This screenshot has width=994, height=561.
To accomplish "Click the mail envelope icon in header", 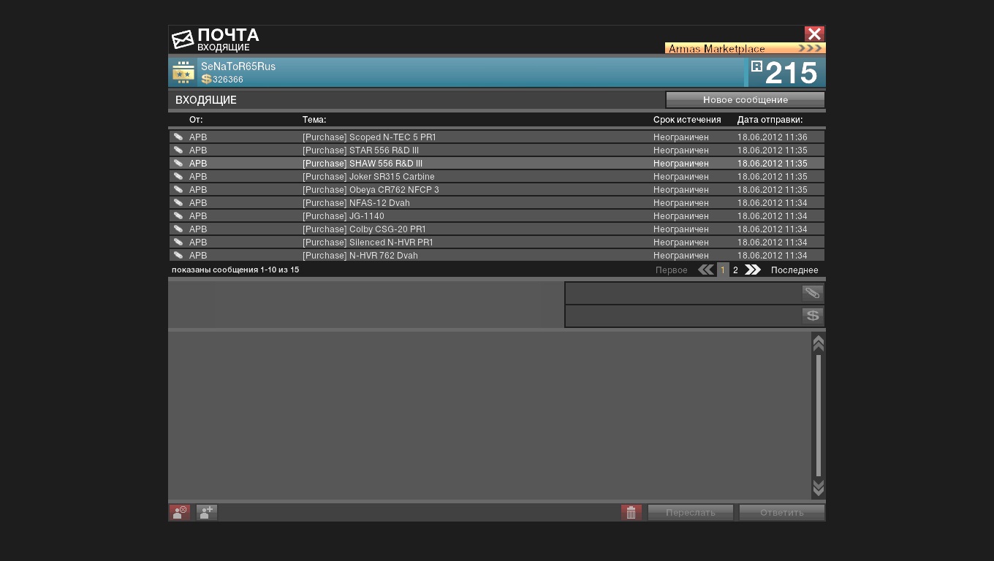I will point(183,39).
